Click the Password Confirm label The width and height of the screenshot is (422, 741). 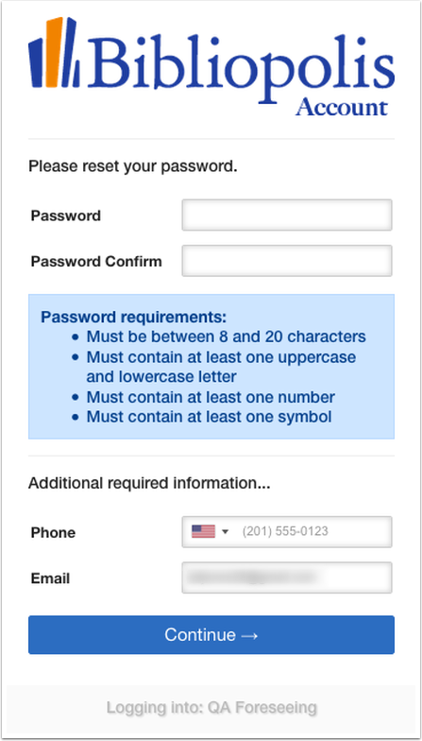[x=96, y=261]
